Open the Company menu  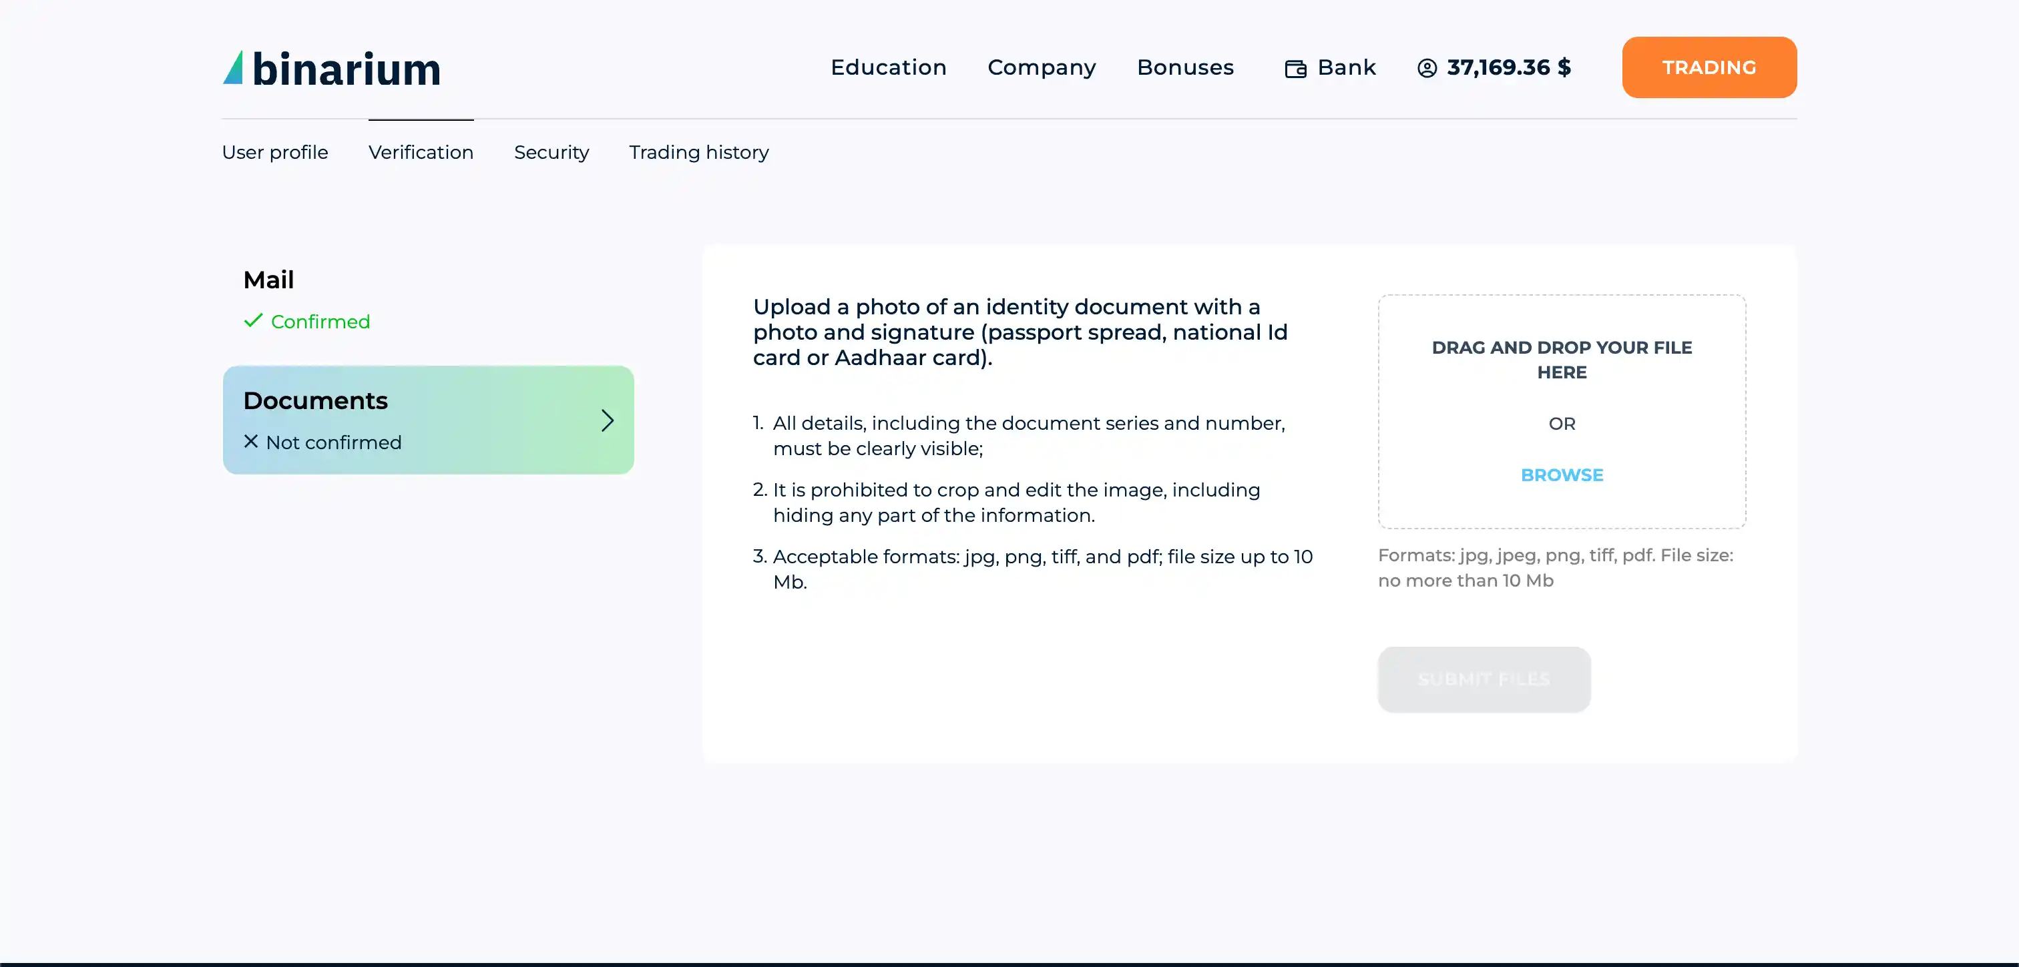click(1042, 68)
